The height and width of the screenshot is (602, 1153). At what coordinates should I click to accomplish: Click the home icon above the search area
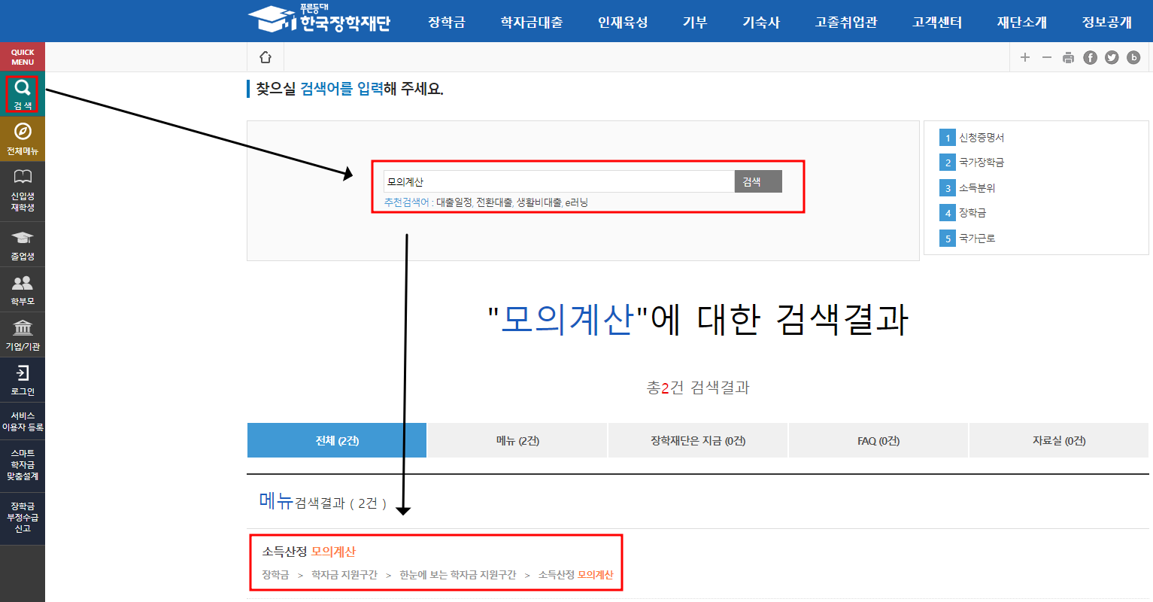265,56
